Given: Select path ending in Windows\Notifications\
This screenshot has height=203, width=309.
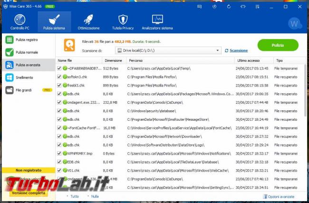Looking at the screenshot, I should tap(179, 154).
